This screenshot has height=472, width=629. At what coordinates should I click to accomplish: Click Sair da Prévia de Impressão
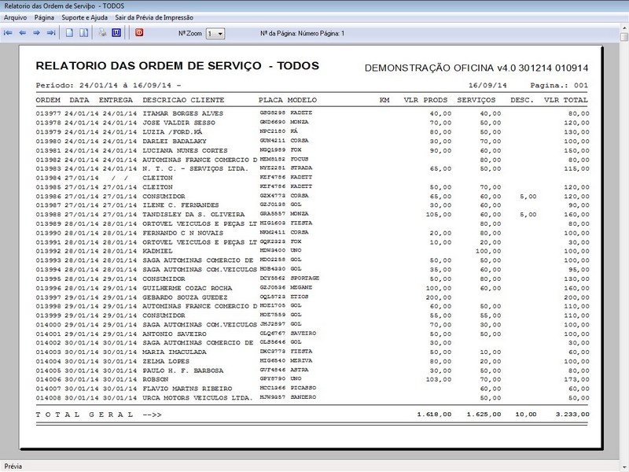coord(154,17)
